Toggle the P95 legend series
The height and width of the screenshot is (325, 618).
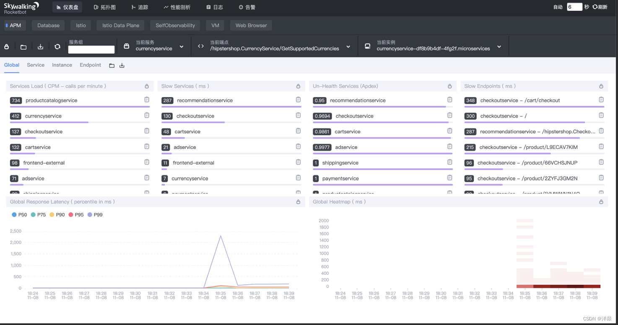point(76,215)
